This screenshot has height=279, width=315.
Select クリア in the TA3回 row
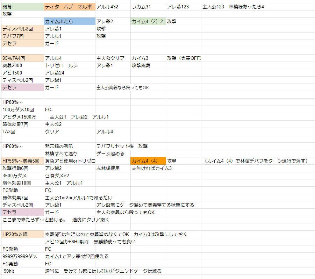pyautogui.click(x=70, y=131)
